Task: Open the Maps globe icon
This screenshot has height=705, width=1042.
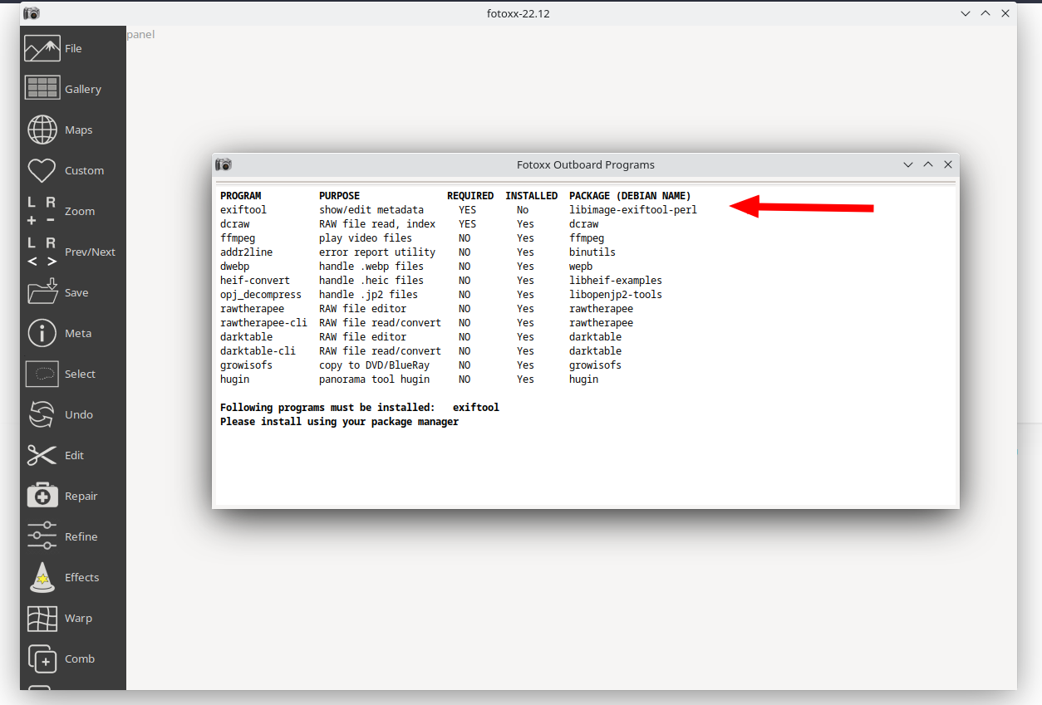Action: click(x=42, y=130)
